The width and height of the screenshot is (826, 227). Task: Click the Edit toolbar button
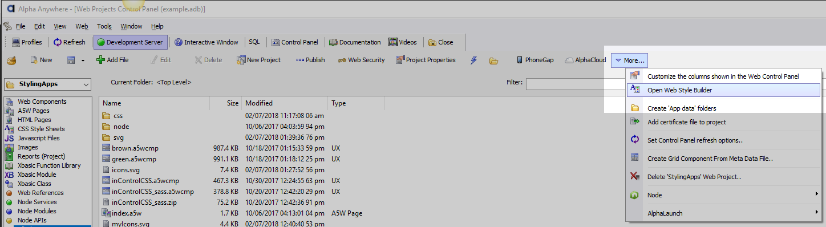tap(160, 60)
